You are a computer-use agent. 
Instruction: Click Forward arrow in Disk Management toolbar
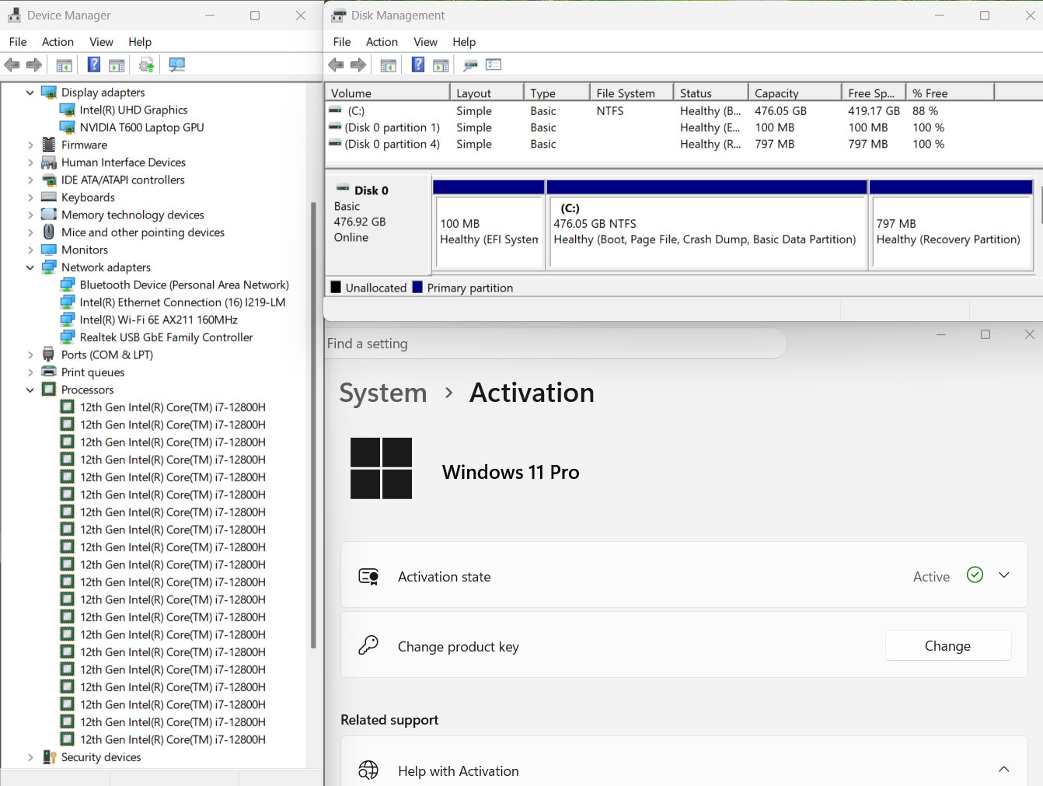[x=358, y=65]
